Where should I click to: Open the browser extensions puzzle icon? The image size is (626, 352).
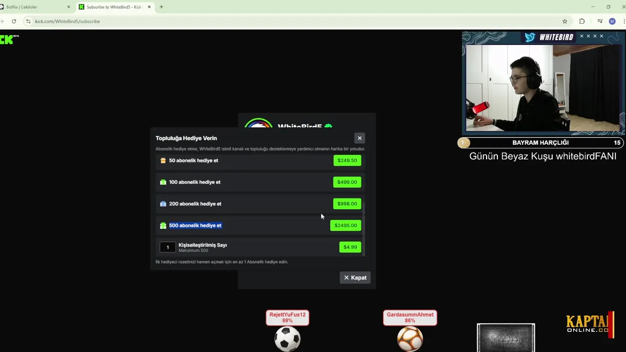click(582, 21)
